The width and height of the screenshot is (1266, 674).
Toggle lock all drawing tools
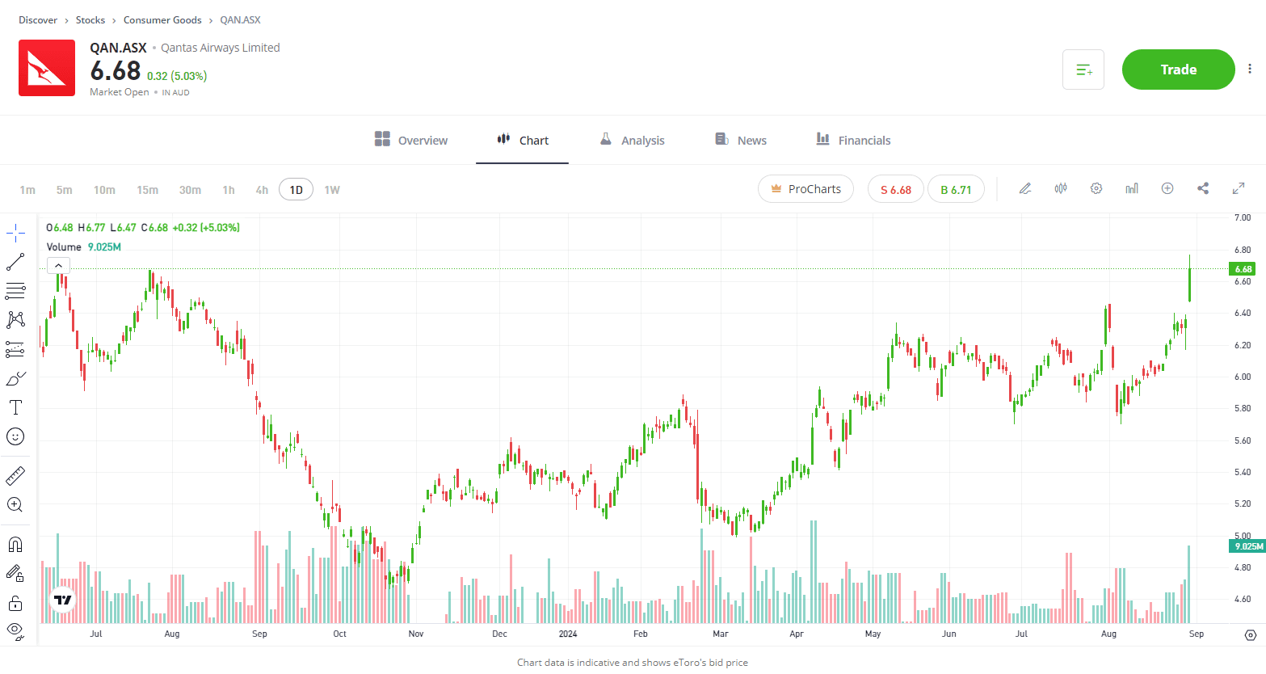pos(15,603)
